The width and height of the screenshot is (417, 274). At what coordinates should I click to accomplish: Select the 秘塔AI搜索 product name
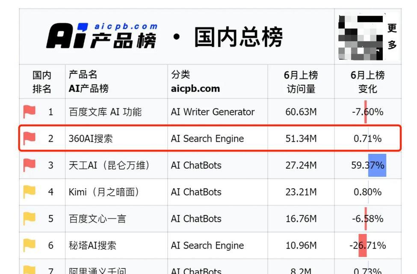[92, 245]
